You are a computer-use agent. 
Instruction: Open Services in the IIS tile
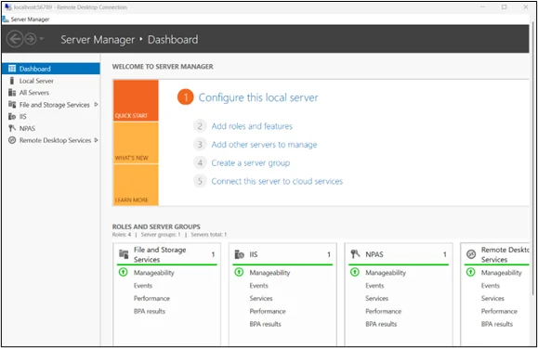pyautogui.click(x=261, y=298)
